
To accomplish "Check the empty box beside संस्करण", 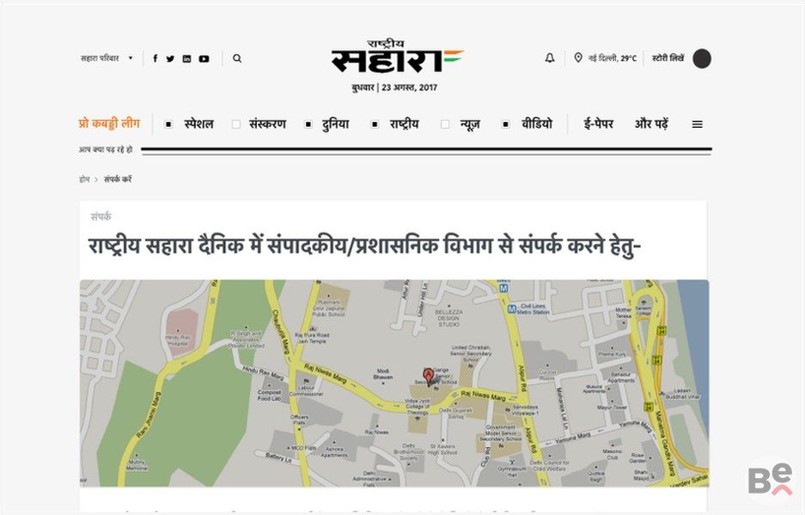I will (x=236, y=124).
